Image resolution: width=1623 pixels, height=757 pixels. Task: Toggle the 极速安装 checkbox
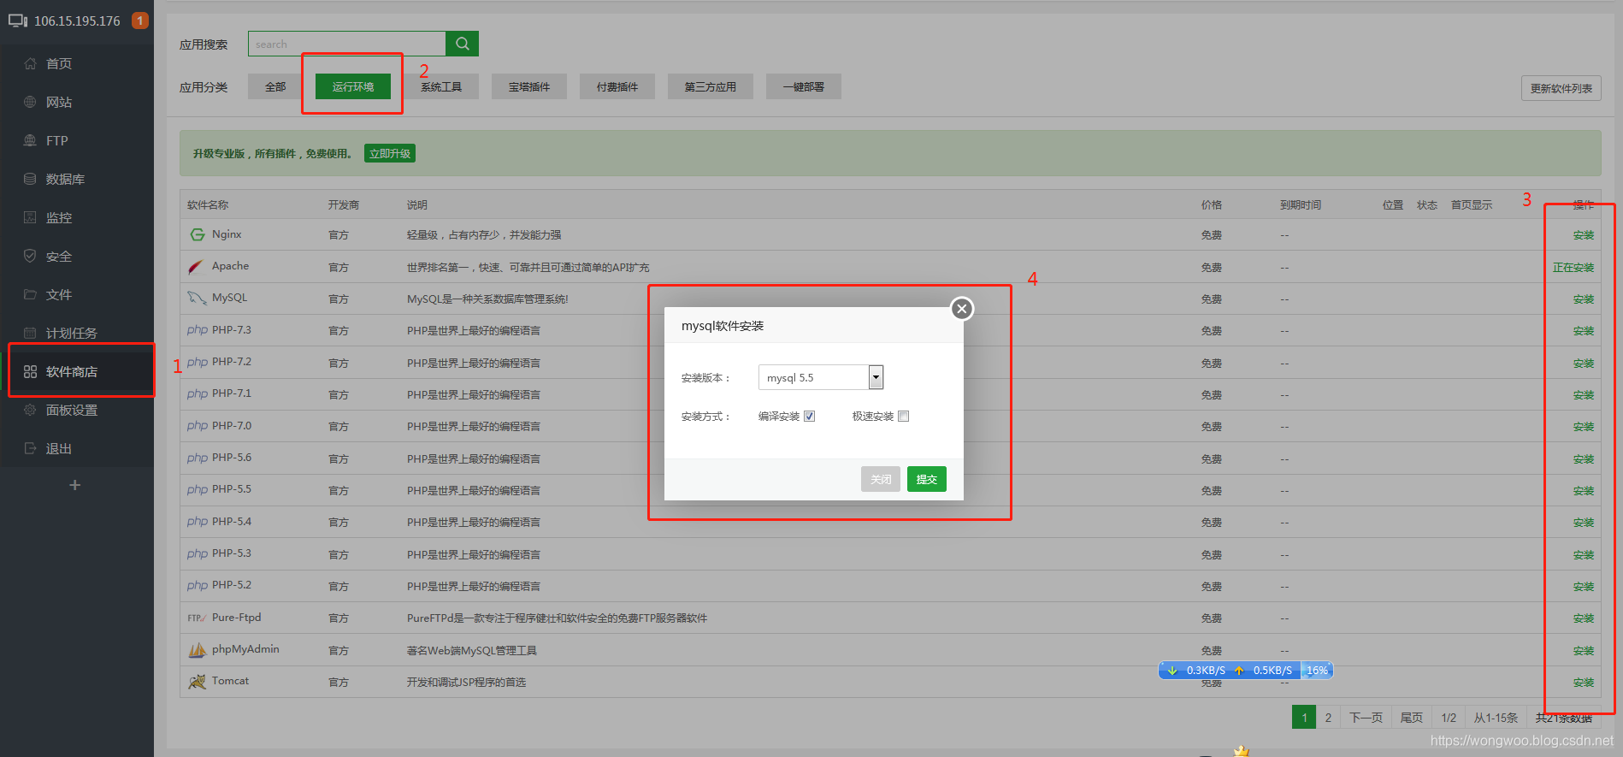[903, 417]
